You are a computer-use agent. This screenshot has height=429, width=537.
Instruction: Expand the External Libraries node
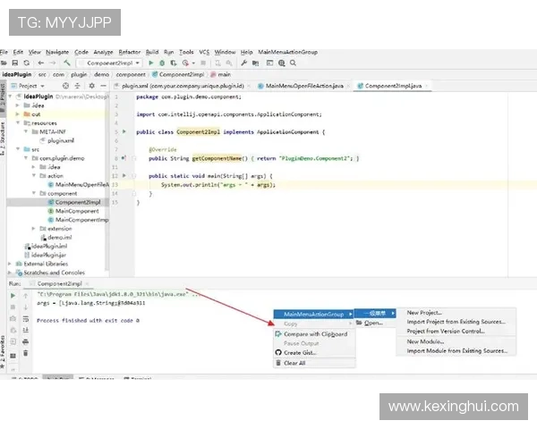pos(10,264)
